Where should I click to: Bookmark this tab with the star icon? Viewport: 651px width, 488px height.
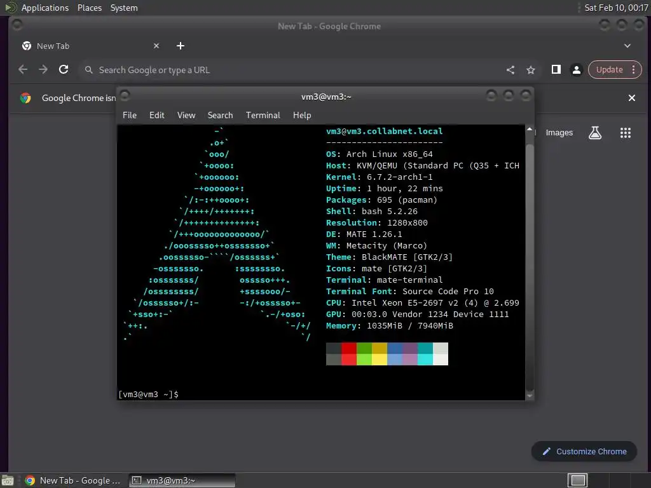click(531, 70)
